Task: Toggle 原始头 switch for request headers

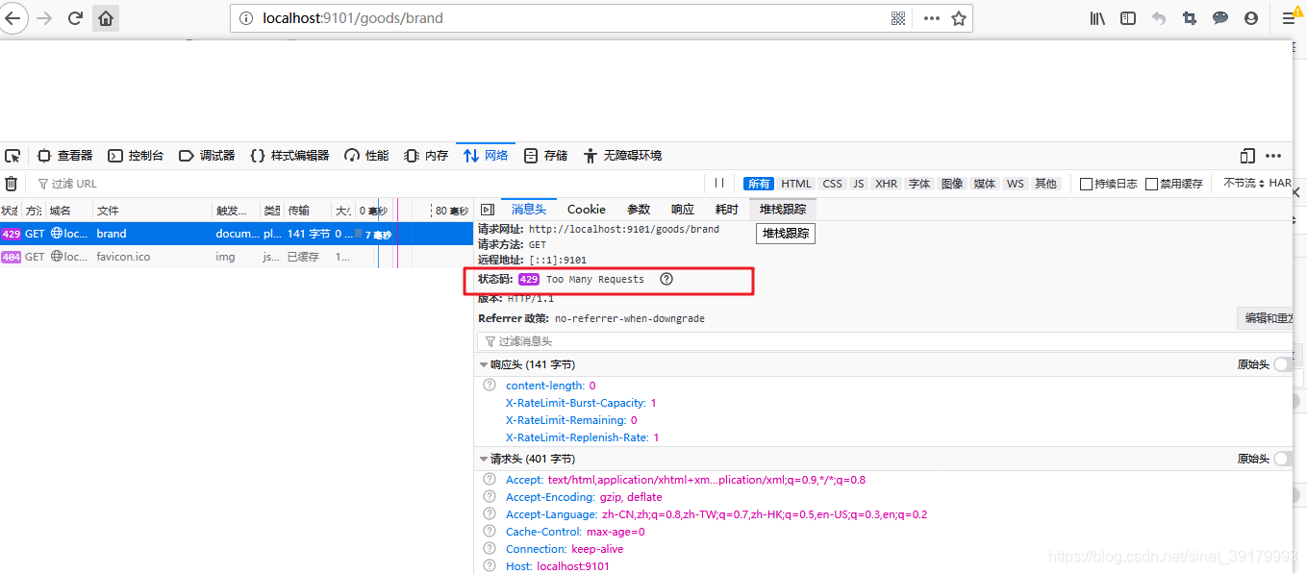Action: (x=1283, y=459)
